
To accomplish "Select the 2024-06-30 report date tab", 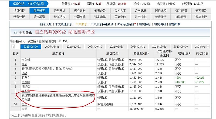I will tap(116, 47).
